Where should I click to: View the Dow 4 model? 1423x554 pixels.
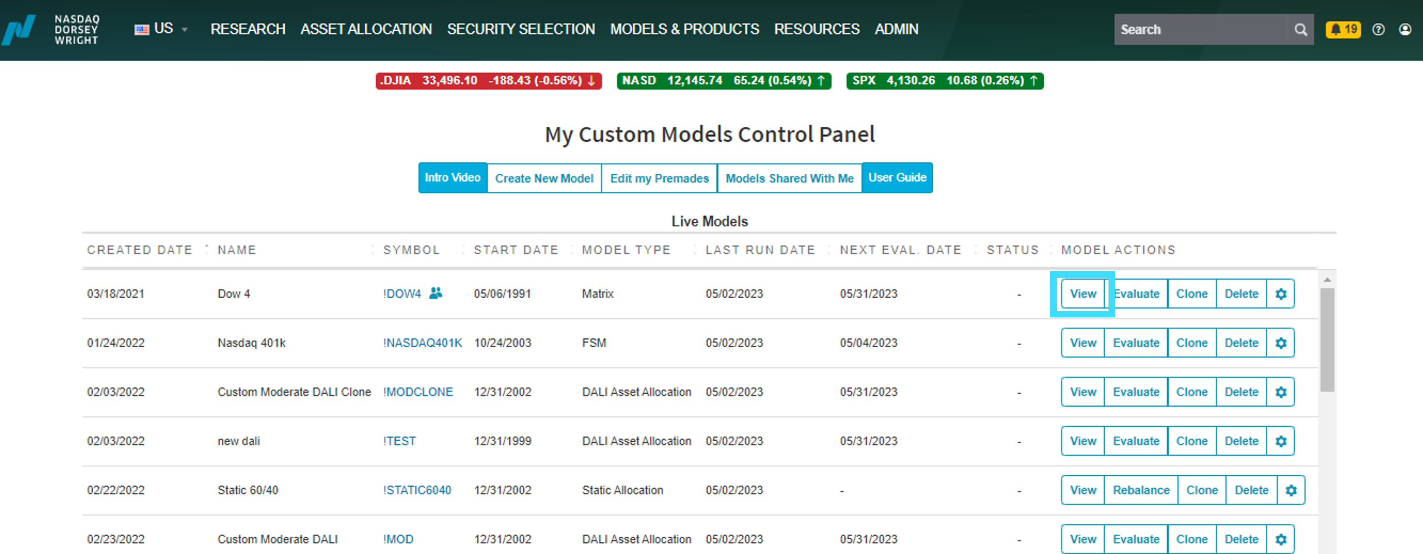pyautogui.click(x=1083, y=294)
